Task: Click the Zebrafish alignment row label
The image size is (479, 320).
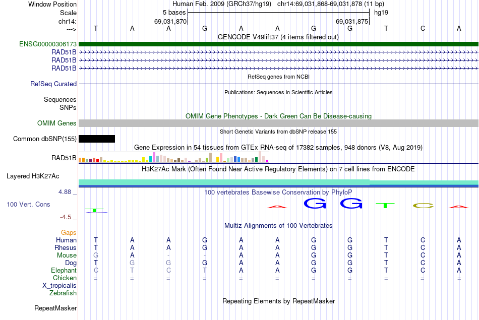Action: (63, 293)
